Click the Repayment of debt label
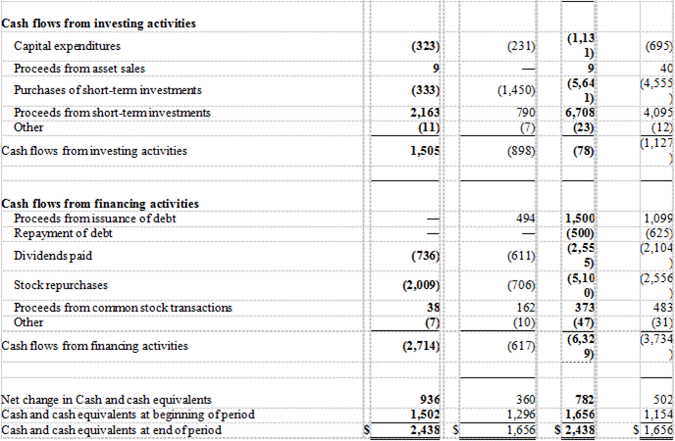Viewport: 675px width, 441px height. (x=63, y=232)
